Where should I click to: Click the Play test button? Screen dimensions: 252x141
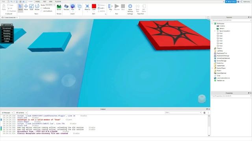tap(110, 7)
